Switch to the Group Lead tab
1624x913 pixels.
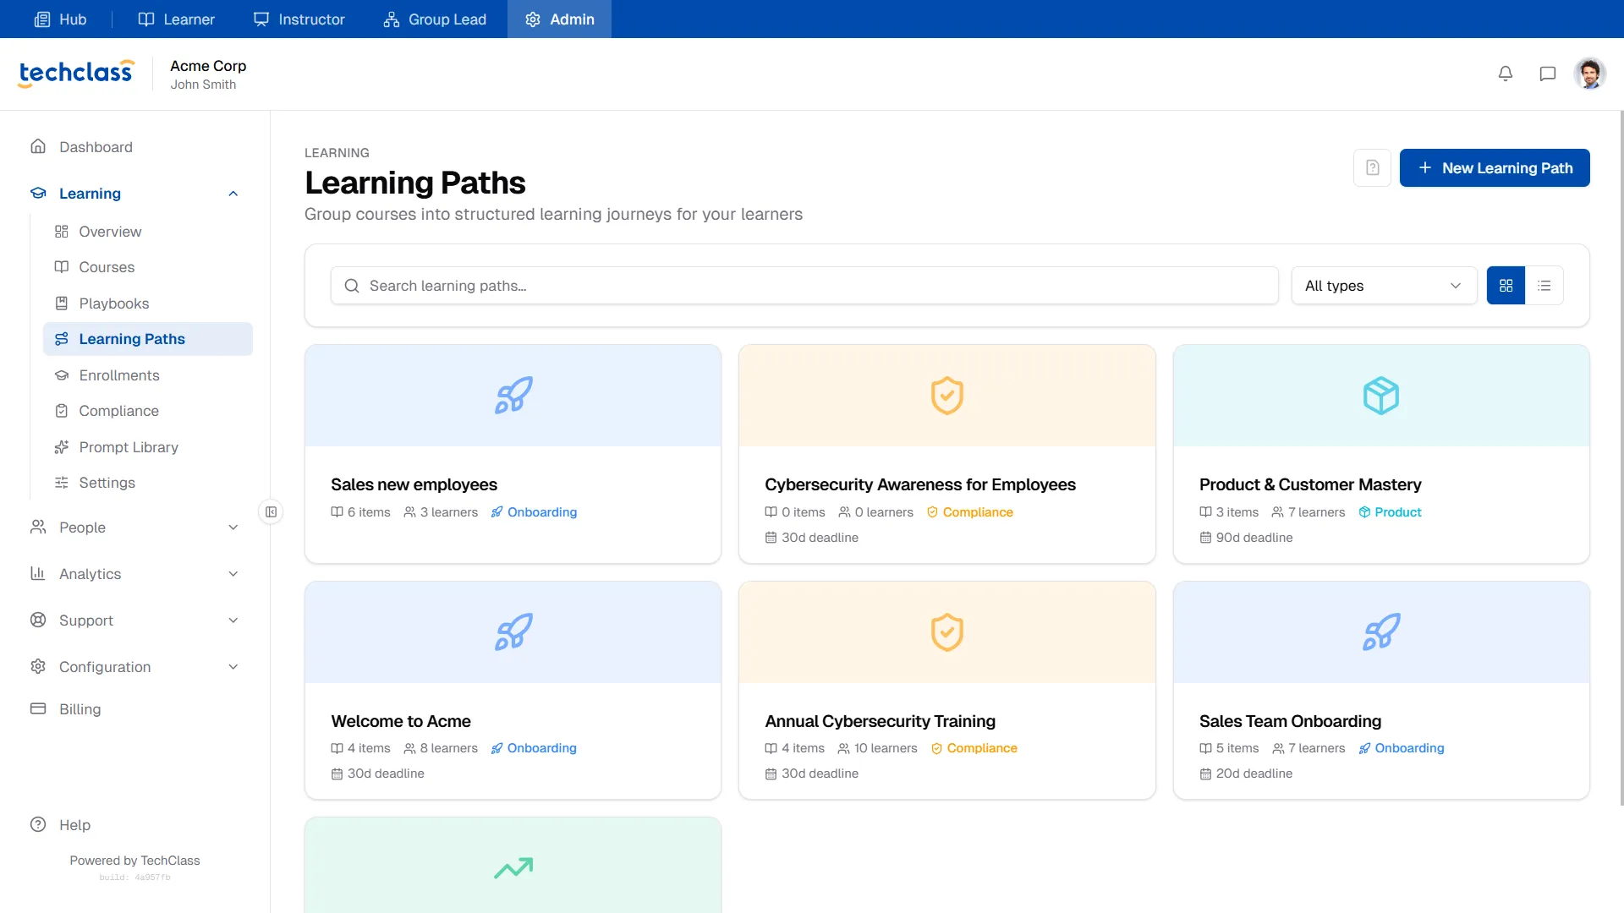(x=435, y=19)
